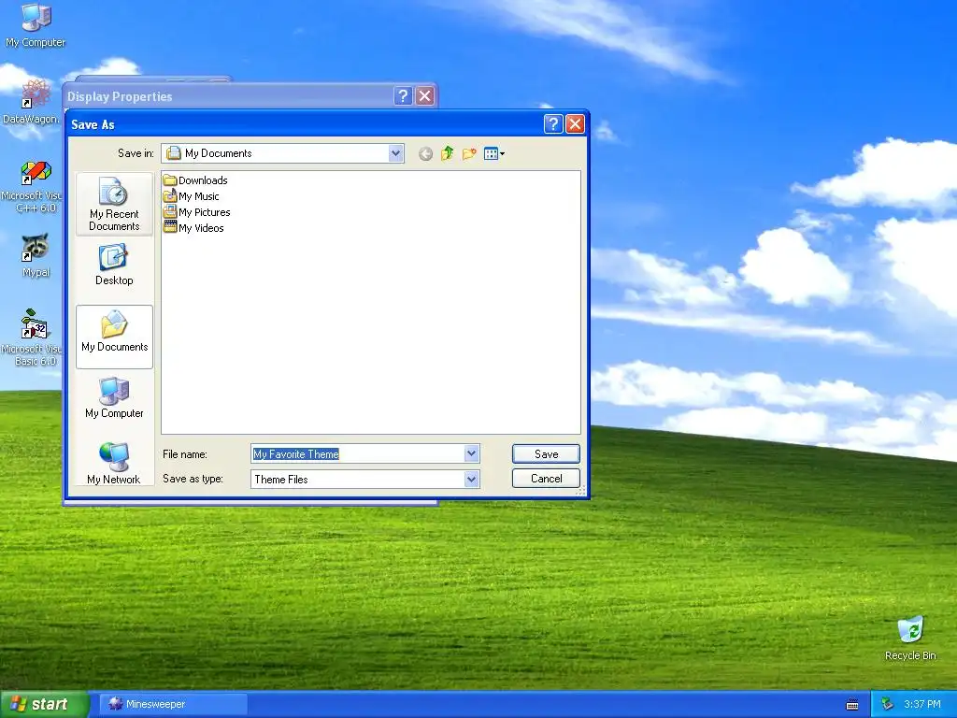
Task: Select the Mypal desktop shortcut
Action: (36, 255)
